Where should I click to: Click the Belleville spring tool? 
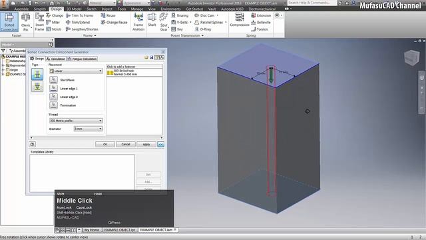pyautogui.click(x=261, y=22)
